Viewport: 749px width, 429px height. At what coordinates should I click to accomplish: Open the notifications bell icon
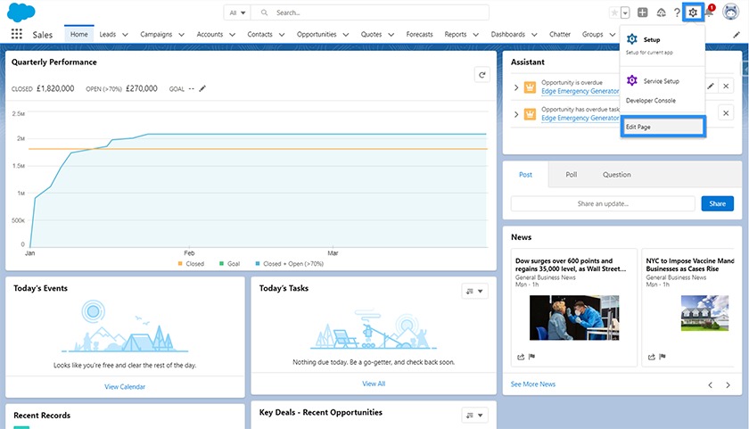[x=710, y=12]
